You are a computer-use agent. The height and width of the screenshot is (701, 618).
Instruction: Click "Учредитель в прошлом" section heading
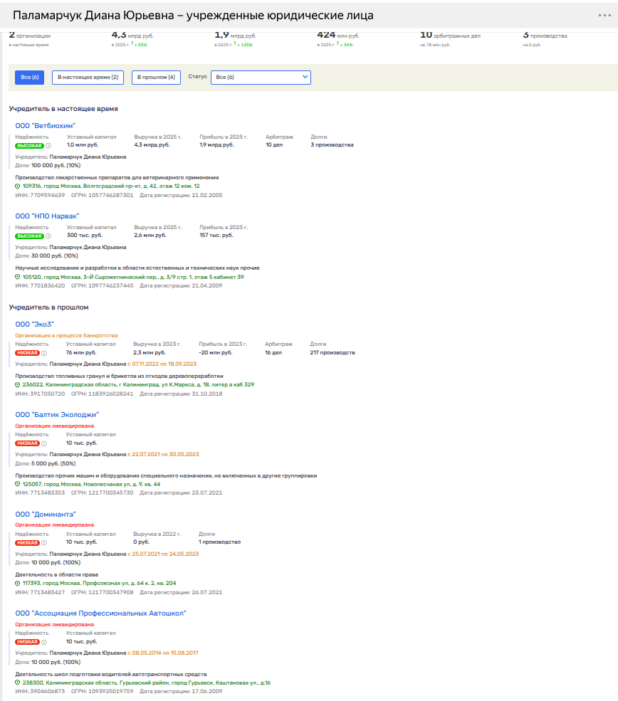[48, 307]
